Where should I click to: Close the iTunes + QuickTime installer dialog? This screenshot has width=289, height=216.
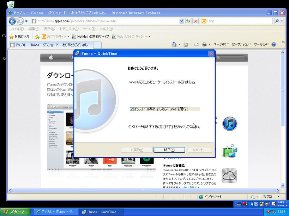211,53
